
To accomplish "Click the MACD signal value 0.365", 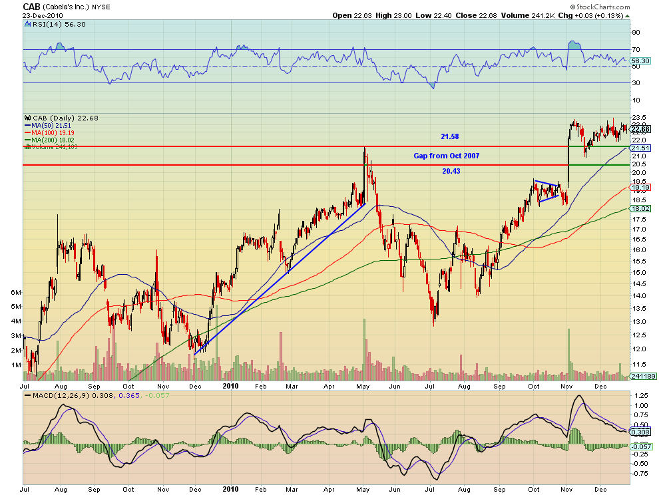I will [x=129, y=395].
